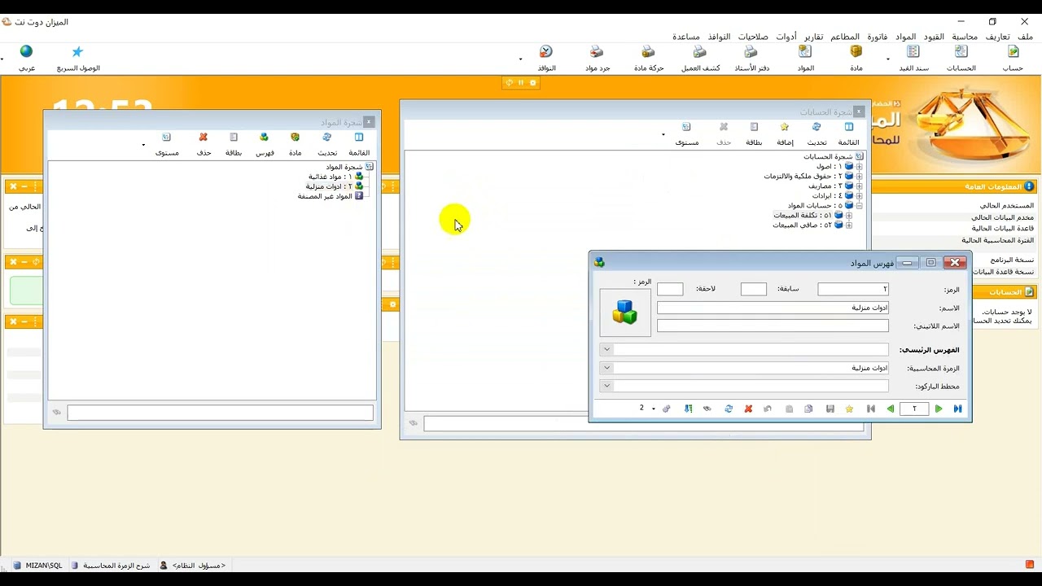1042x586 pixels.
Task: Click the copy icon in فهرس المواد navigator
Action: click(808, 409)
